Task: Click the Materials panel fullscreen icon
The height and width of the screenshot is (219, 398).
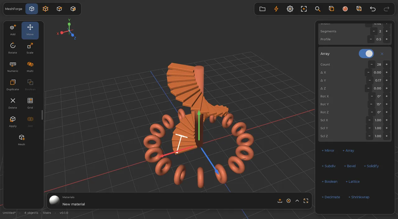Action: pyautogui.click(x=306, y=201)
